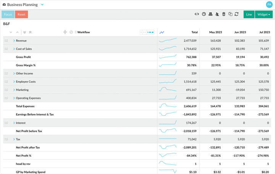Click the B&F heading
Image resolution: width=275 pixels, height=174 pixels.
[x=6, y=24]
